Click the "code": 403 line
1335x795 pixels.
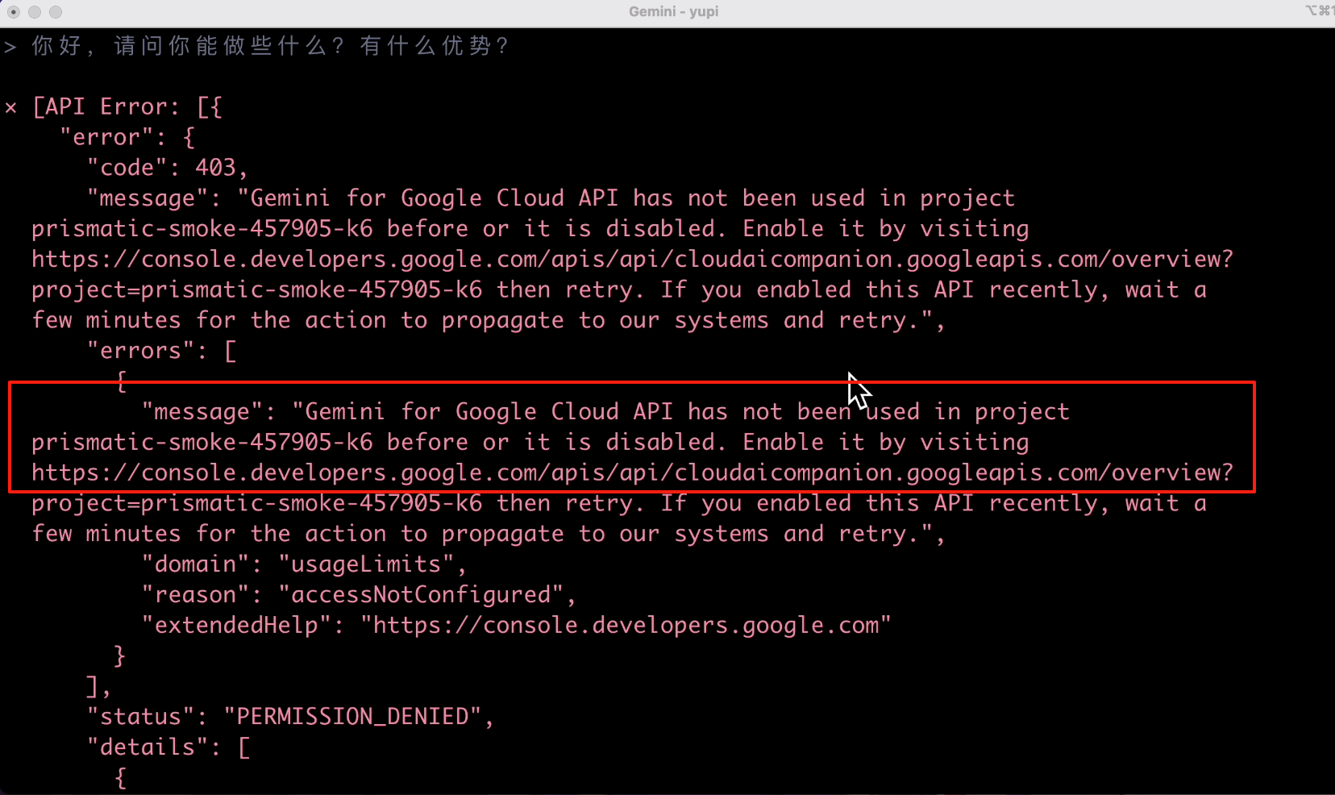pos(168,168)
